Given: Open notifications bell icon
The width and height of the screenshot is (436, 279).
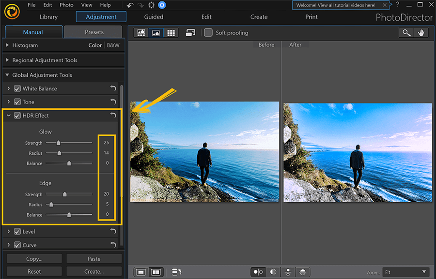Looking at the screenshot, I should [x=161, y=5].
